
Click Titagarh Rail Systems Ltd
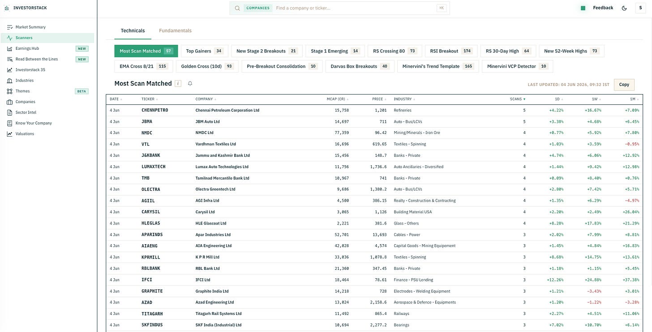(x=219, y=314)
